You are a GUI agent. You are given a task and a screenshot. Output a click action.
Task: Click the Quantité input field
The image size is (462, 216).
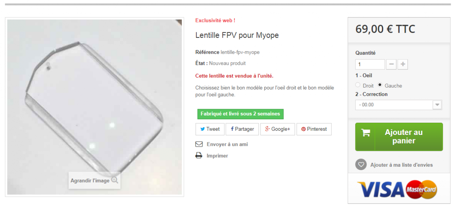(370, 64)
